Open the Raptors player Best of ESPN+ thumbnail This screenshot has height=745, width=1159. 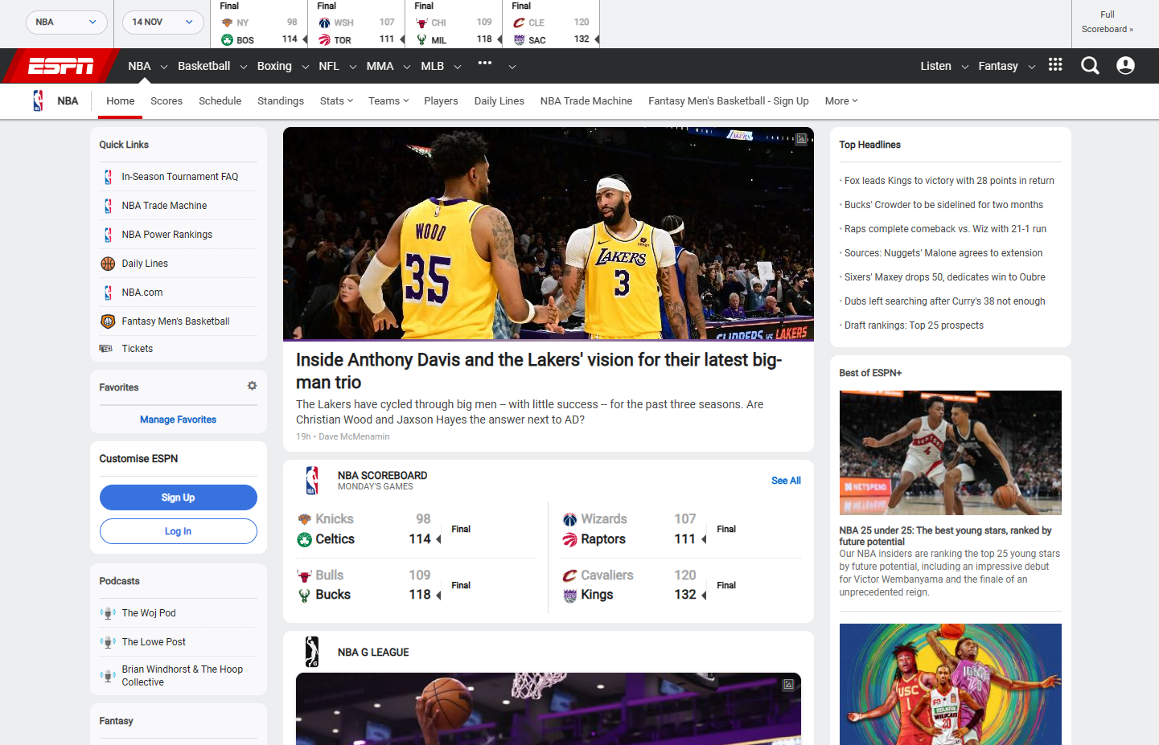tap(950, 452)
